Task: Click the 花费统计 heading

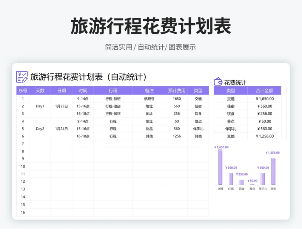Action: coord(235,82)
